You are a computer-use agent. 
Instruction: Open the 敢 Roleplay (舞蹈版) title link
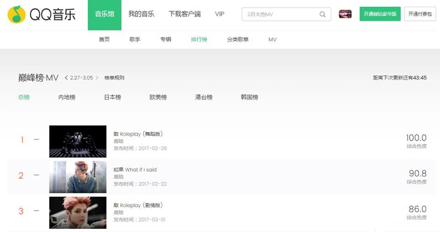click(x=138, y=134)
